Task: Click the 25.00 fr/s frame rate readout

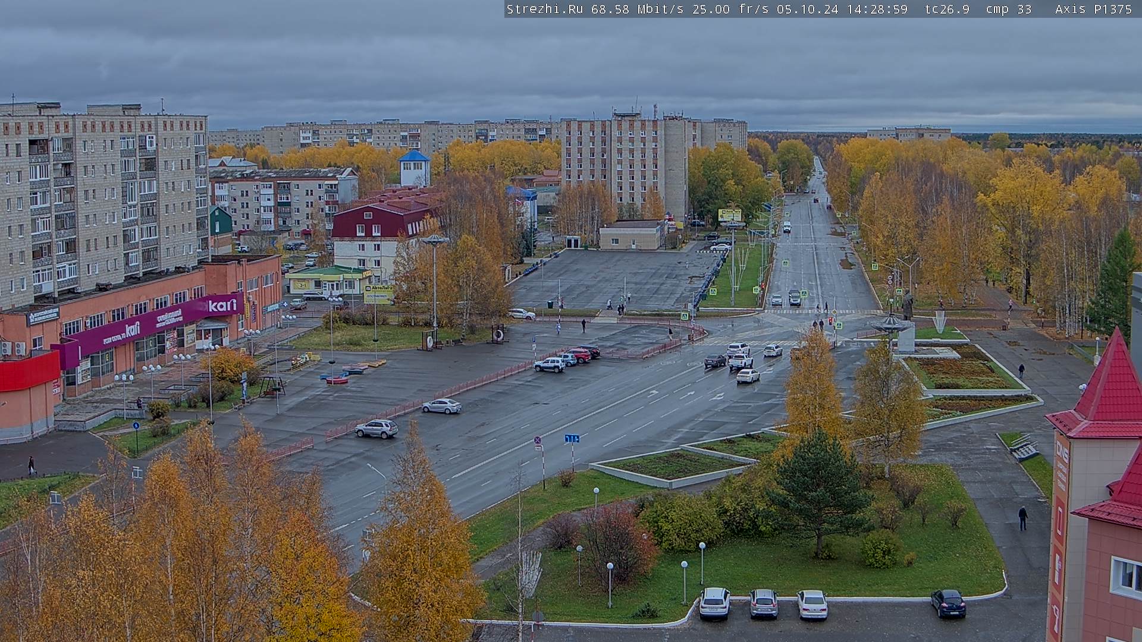Action: [x=730, y=9]
